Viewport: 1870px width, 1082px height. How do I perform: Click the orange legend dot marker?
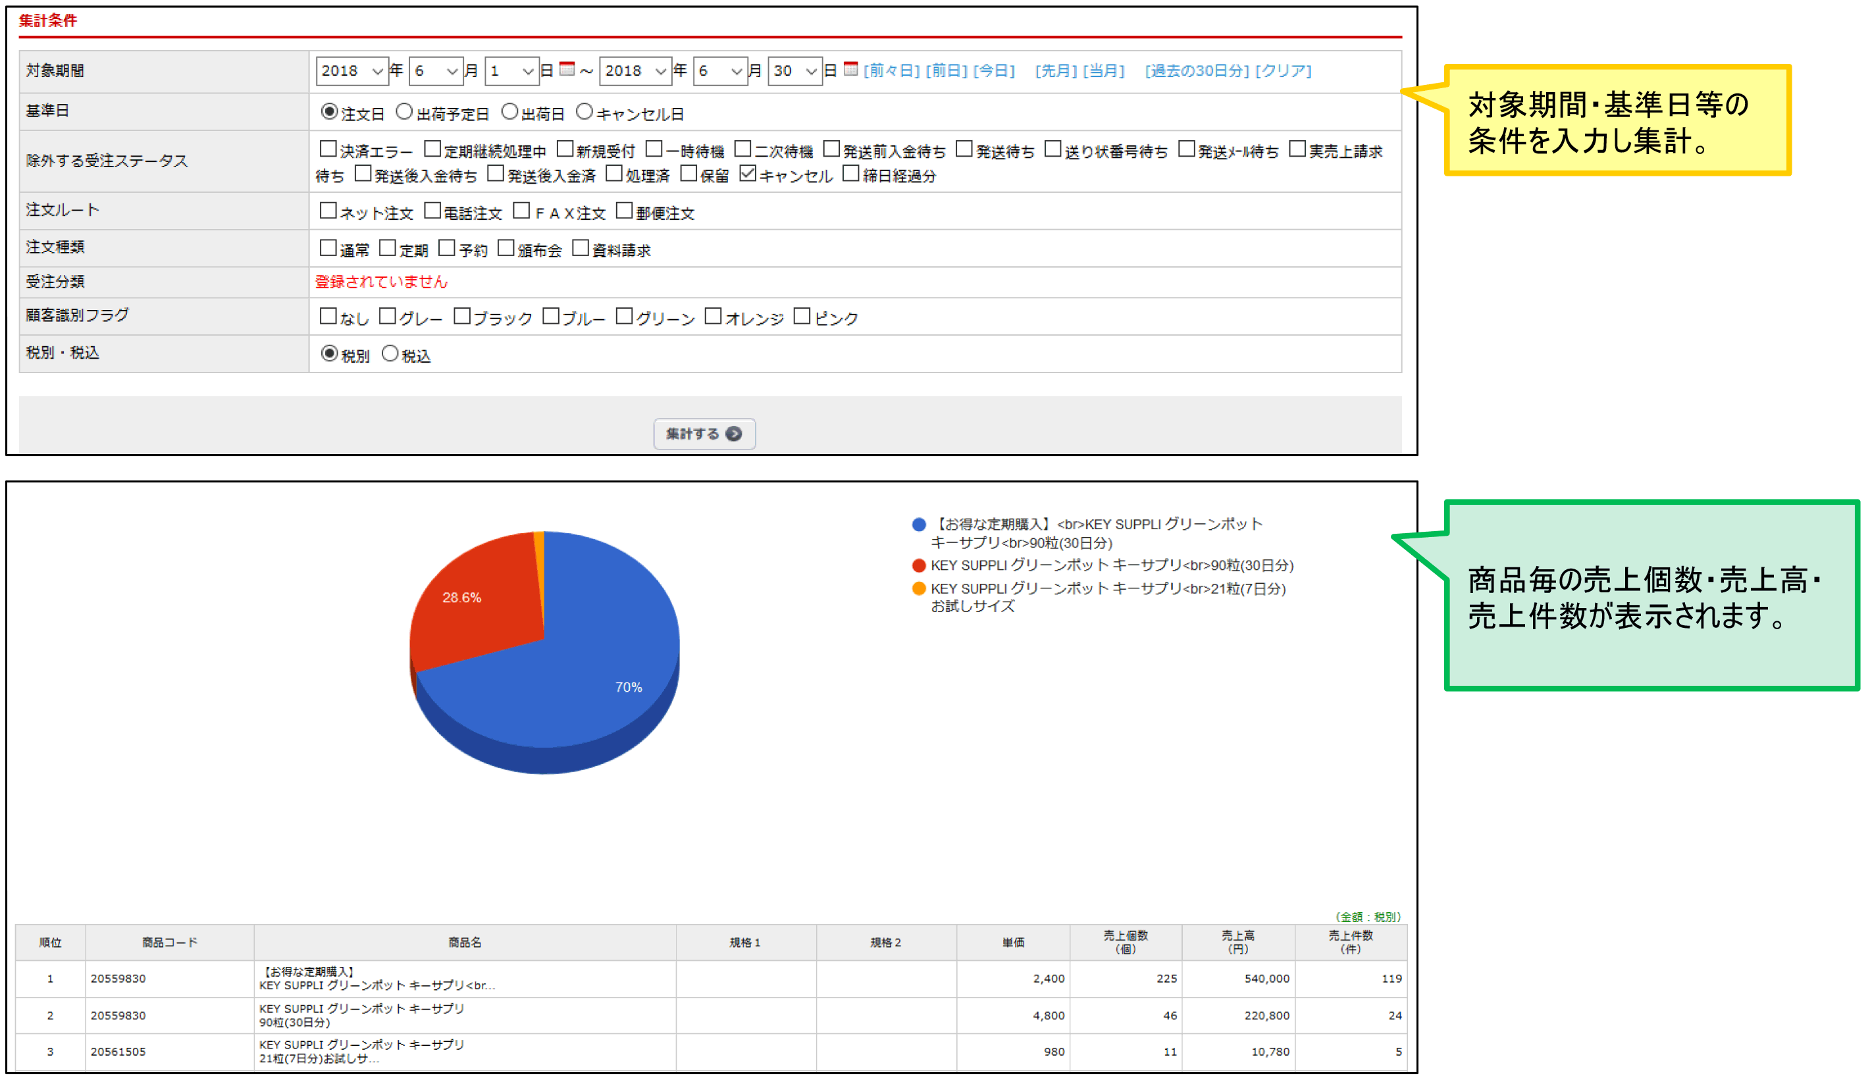919,588
